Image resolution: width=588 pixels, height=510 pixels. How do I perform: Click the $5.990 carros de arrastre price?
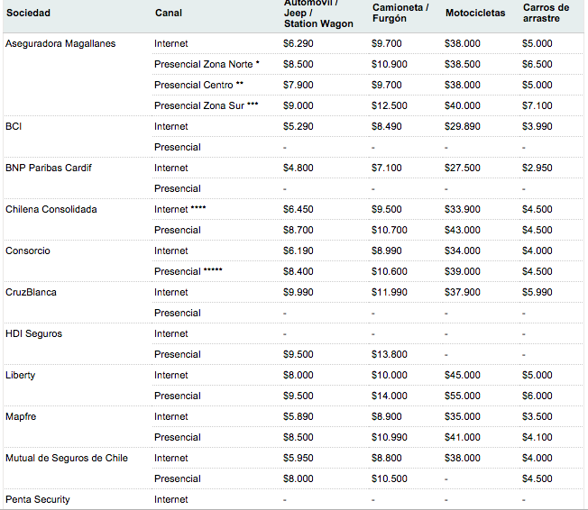pos(537,292)
